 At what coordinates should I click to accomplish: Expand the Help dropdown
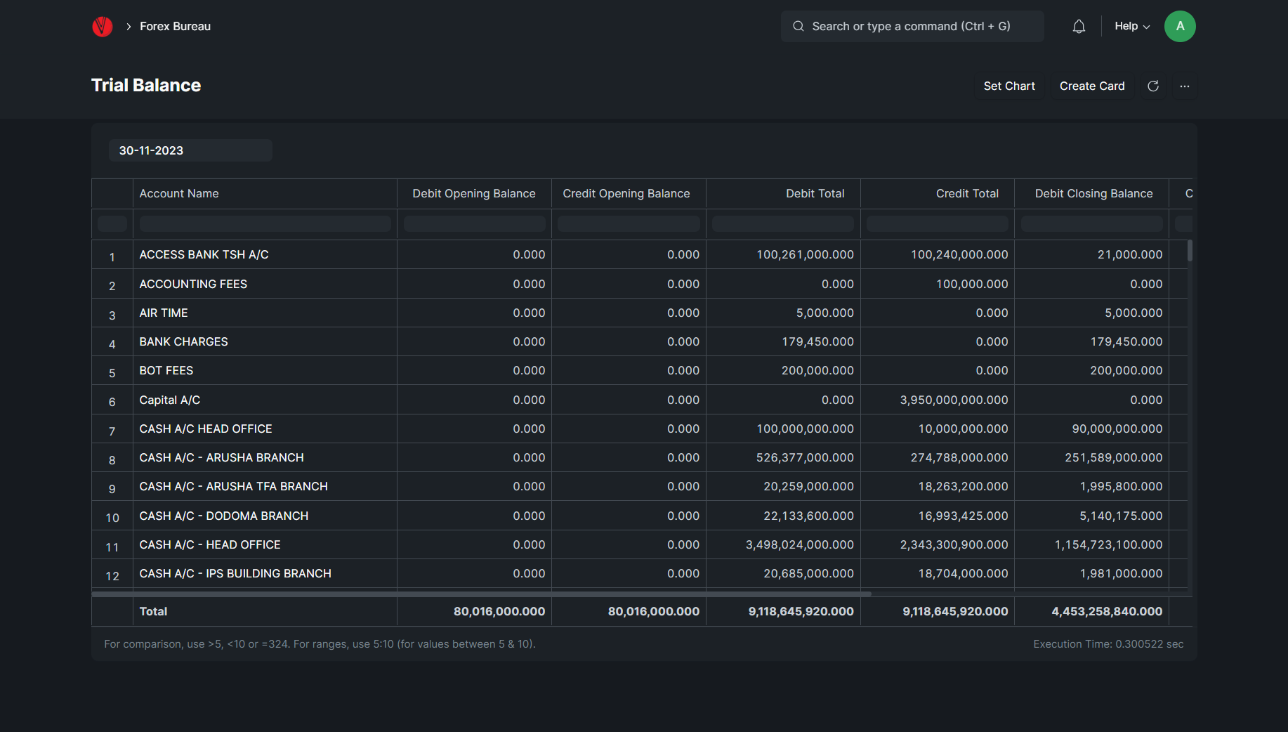(x=1132, y=26)
